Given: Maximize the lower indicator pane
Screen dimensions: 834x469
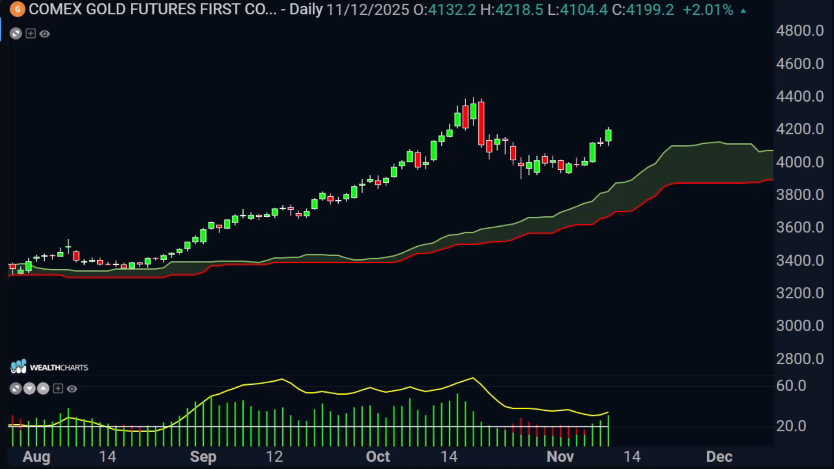Looking at the screenshot, I should [x=16, y=389].
